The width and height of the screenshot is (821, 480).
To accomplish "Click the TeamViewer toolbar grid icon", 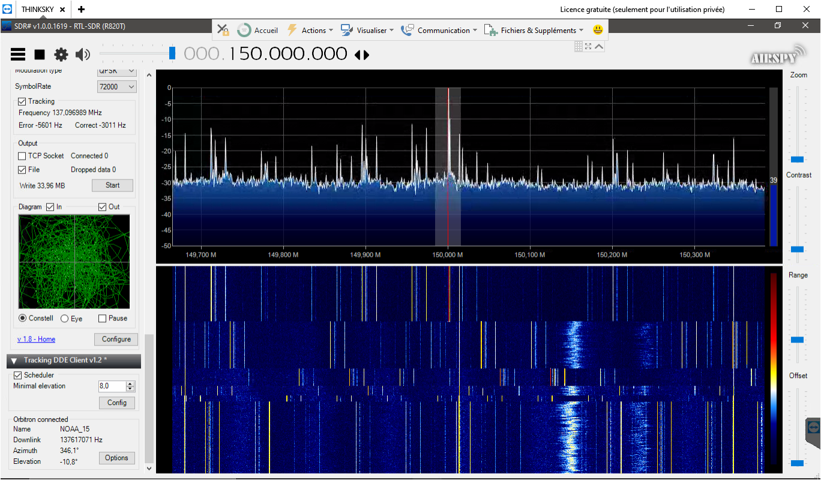I will [579, 46].
